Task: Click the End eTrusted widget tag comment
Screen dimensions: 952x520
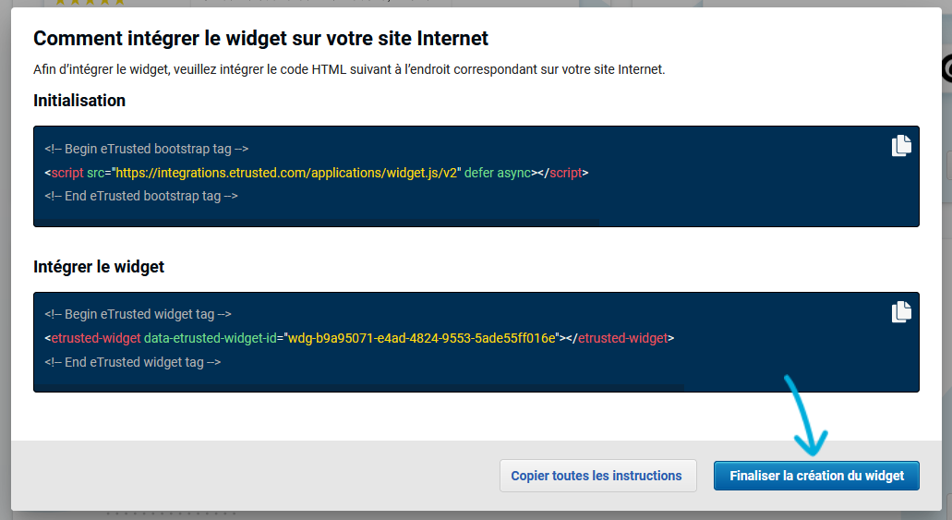Action: coord(132,362)
